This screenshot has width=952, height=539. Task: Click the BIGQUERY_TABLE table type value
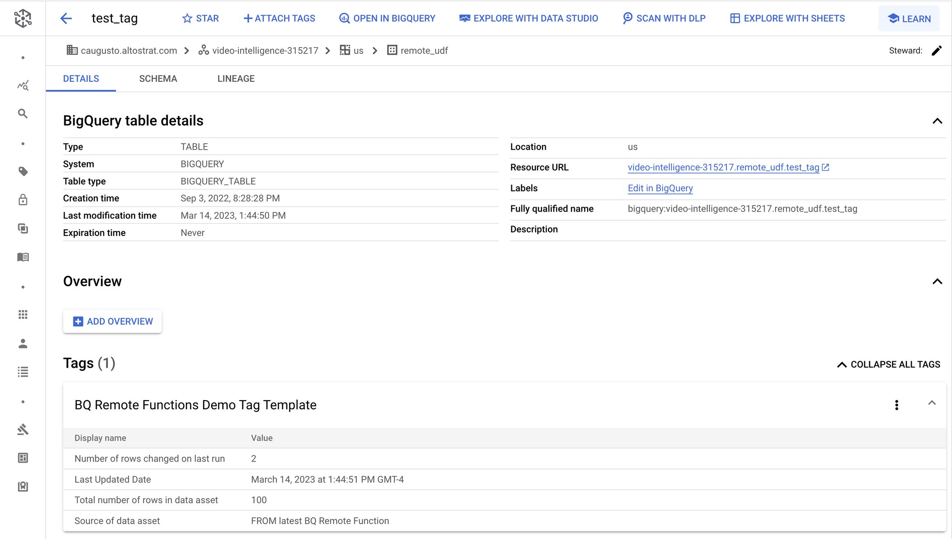click(218, 181)
